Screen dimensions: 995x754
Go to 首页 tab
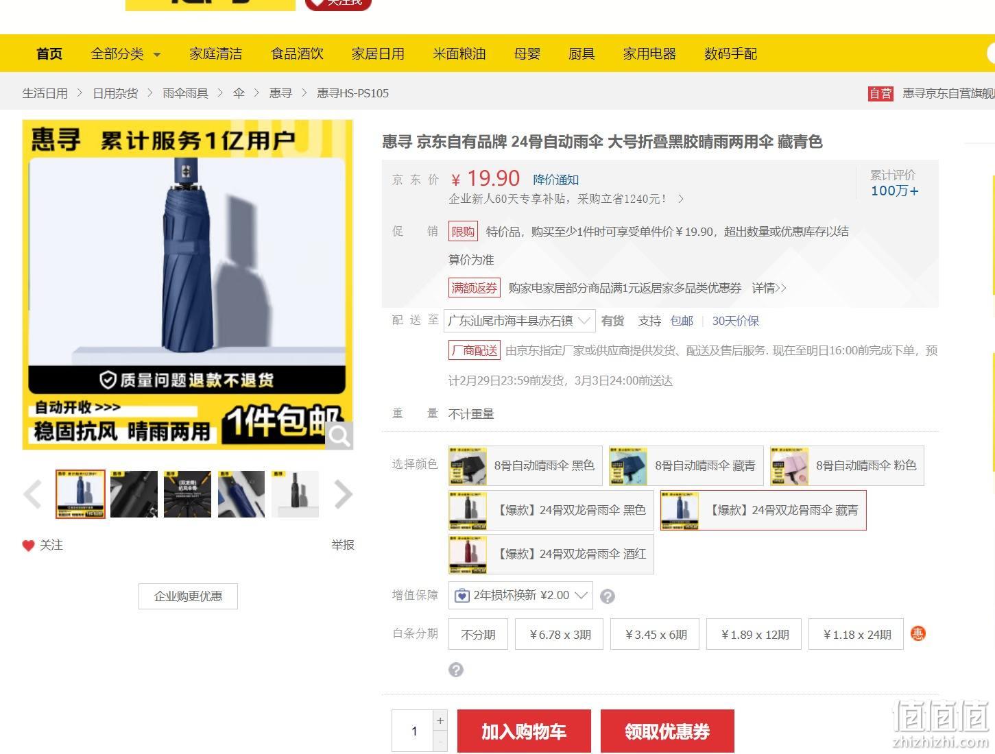[49, 53]
